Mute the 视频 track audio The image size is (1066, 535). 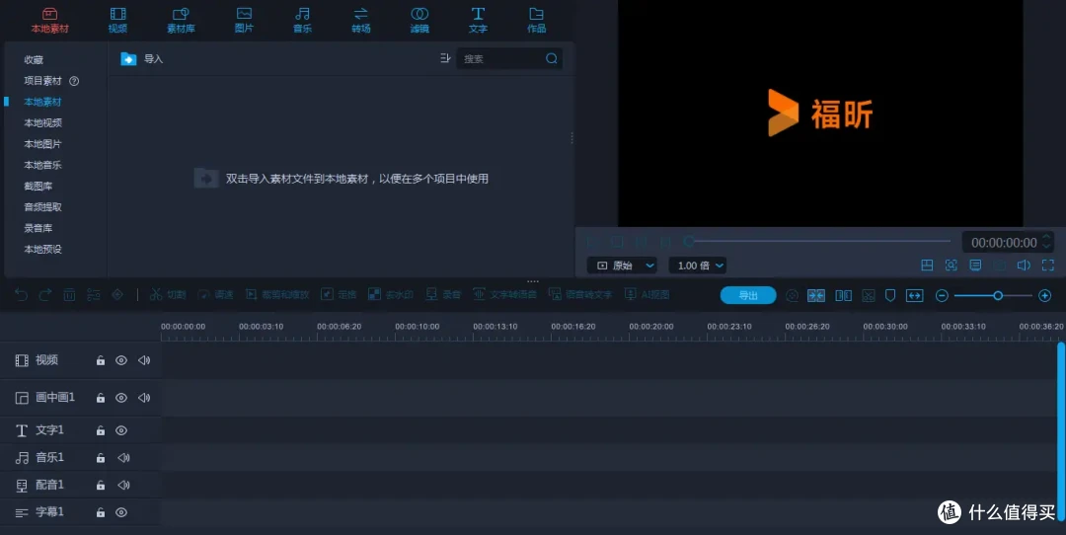(x=144, y=360)
